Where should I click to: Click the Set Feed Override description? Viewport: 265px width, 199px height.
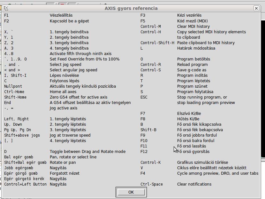[x=85, y=59]
